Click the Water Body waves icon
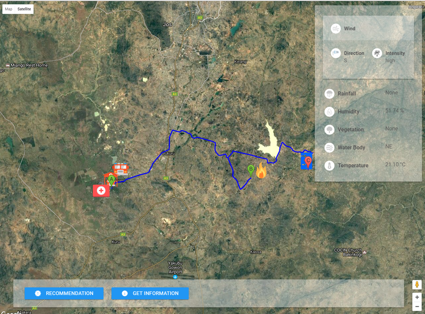Viewport: 425px width, 314px height. pyautogui.click(x=329, y=148)
